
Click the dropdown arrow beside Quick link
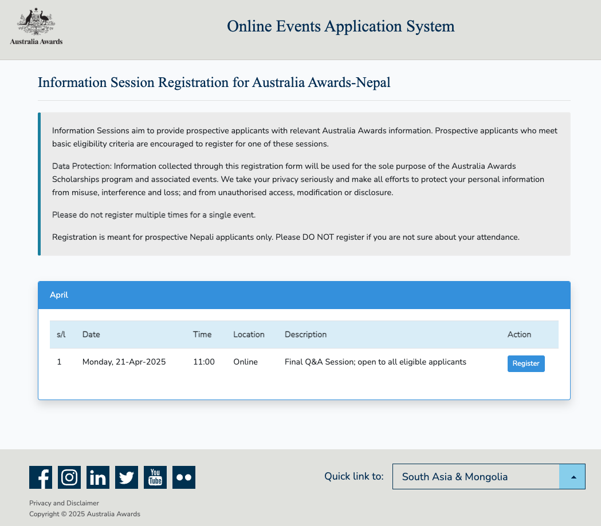point(572,477)
